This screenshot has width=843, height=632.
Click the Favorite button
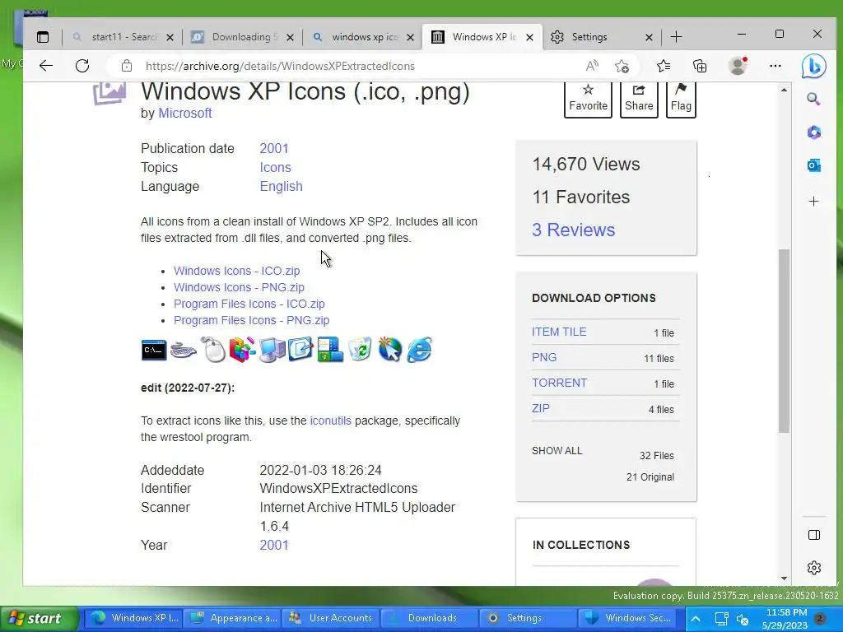pyautogui.click(x=588, y=99)
